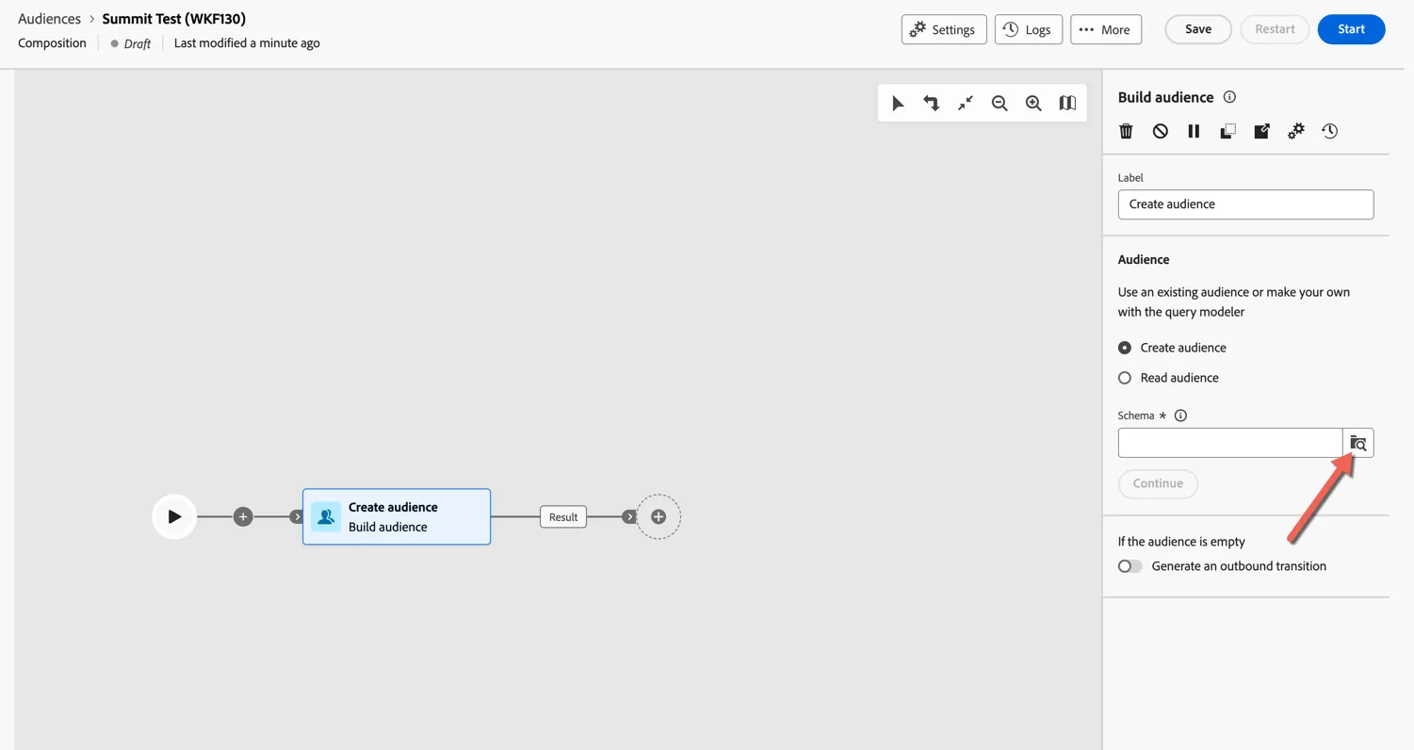1414x750 pixels.
Task: Open the schema picker search icon
Action: [1357, 443]
